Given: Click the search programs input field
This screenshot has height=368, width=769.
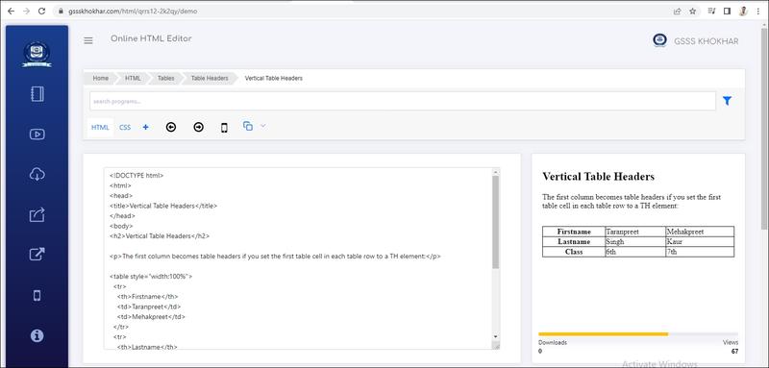Looking at the screenshot, I should (x=403, y=102).
